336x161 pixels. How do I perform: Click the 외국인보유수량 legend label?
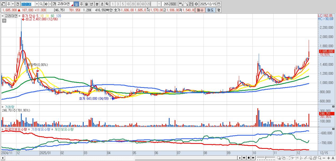pos(16,129)
